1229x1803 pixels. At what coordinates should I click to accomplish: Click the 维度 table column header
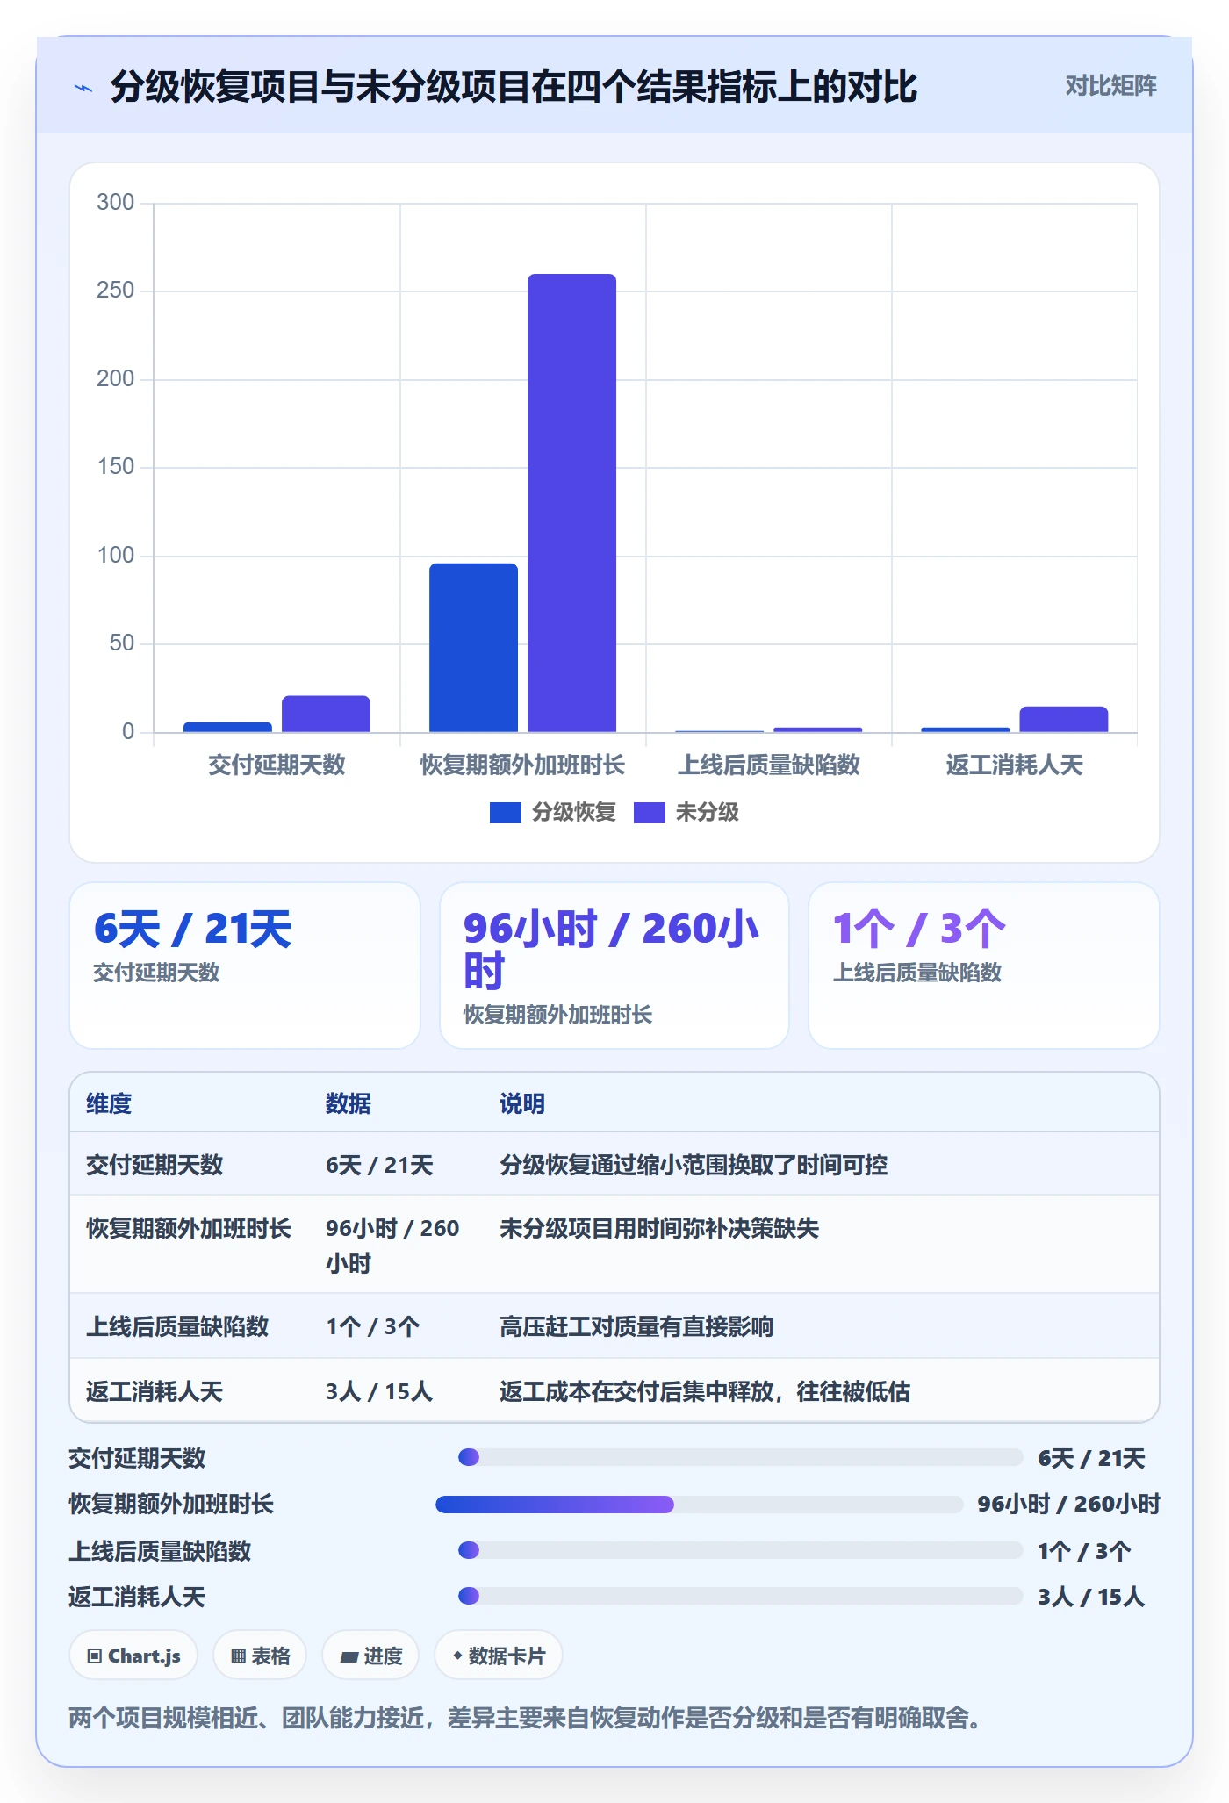click(109, 1103)
